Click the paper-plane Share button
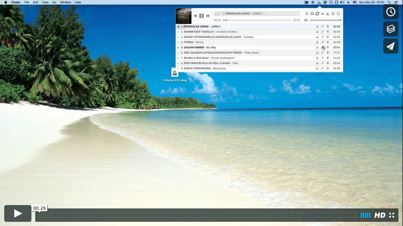 [391, 46]
